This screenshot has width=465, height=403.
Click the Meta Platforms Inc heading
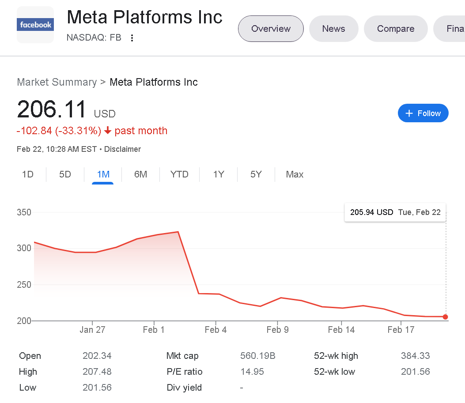click(x=145, y=17)
